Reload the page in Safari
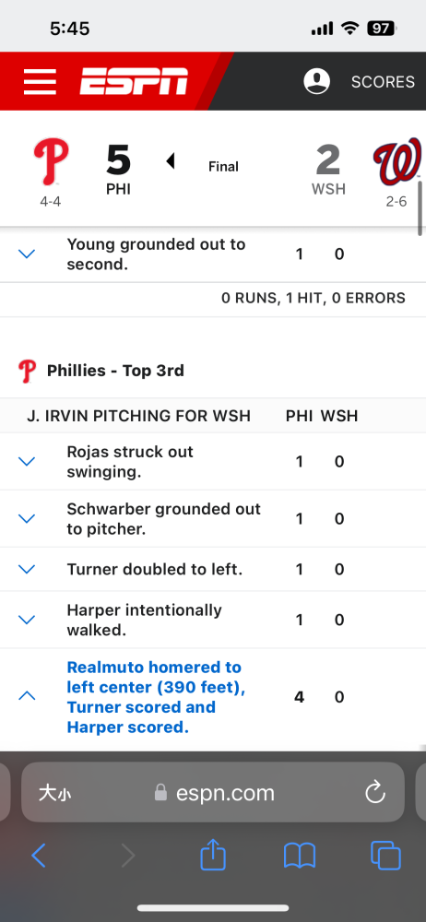 [374, 793]
